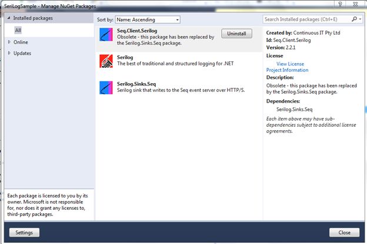Viewport: 367px width, 244px height.
Task: Open the Settings dialog
Action: [24, 232]
